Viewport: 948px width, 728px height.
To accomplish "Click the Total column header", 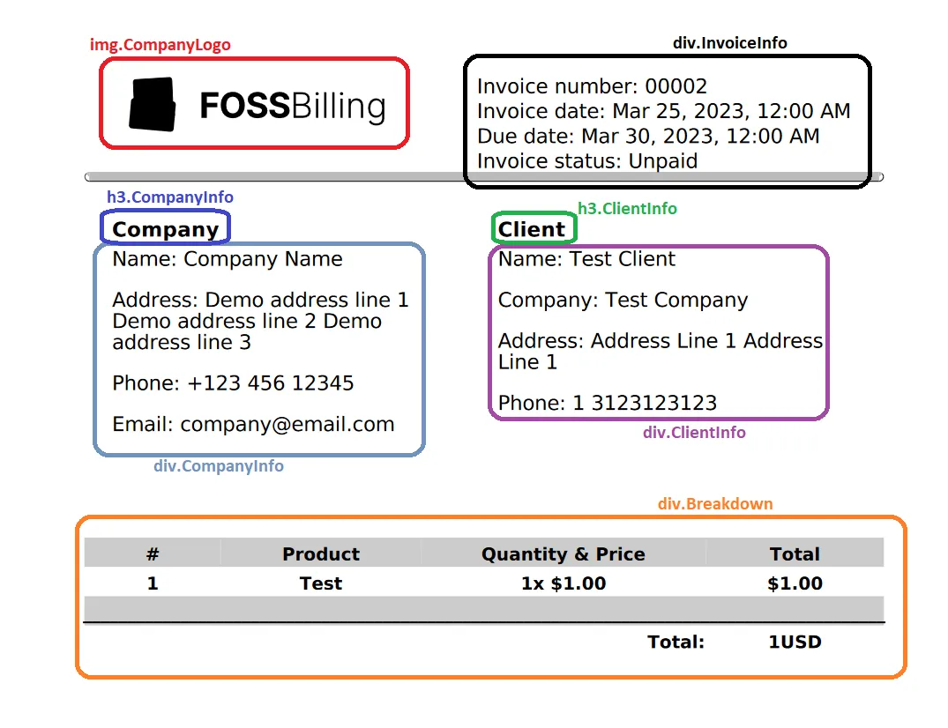I will click(795, 554).
